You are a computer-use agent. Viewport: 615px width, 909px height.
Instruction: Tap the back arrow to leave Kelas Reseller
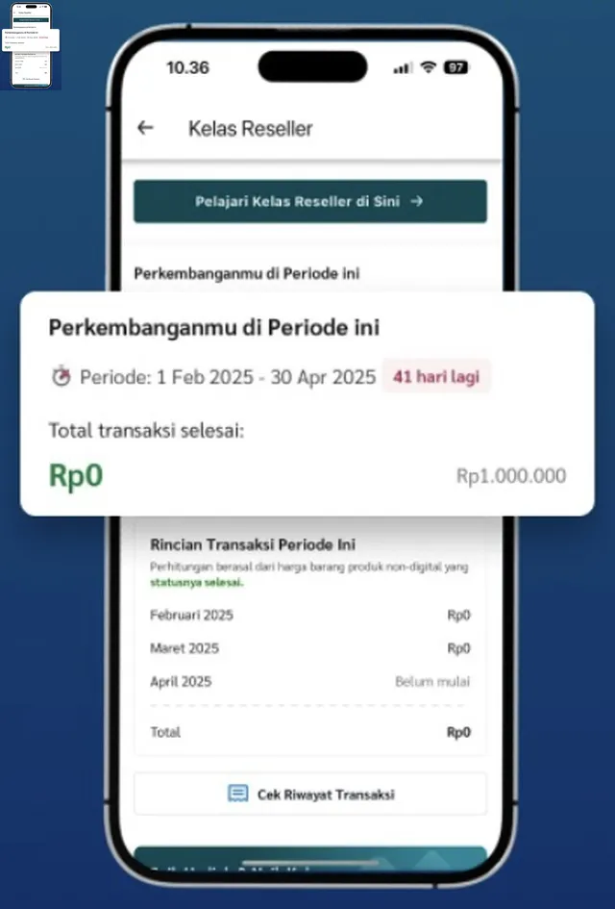pos(144,127)
